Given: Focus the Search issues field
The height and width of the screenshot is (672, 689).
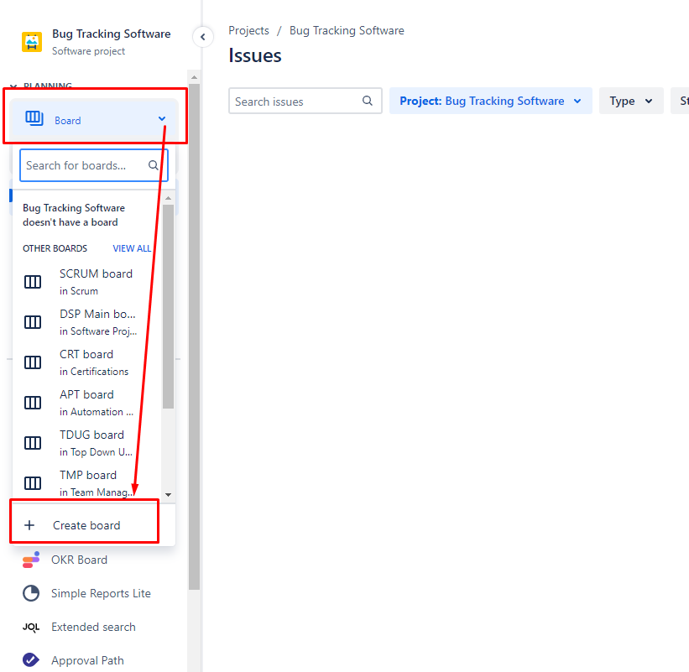Looking at the screenshot, I should coord(305,101).
